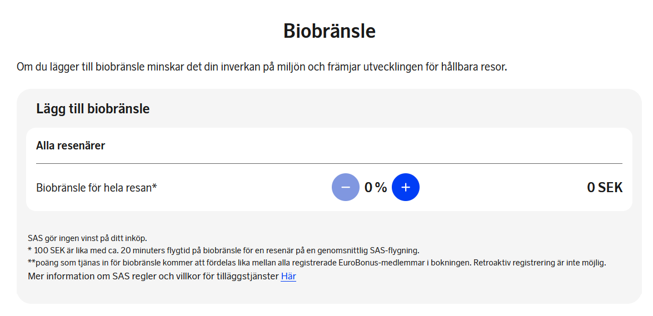The width and height of the screenshot is (653, 316).
Task: Click the 0 % biofuel value
Action: tap(376, 188)
